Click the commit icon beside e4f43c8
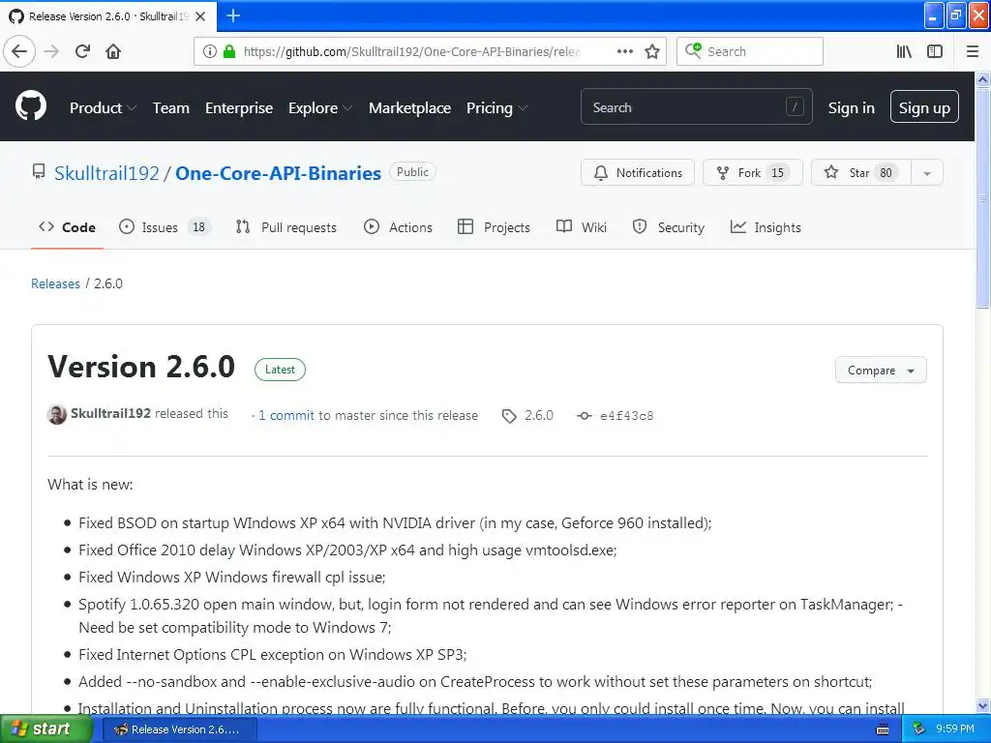 (x=585, y=416)
